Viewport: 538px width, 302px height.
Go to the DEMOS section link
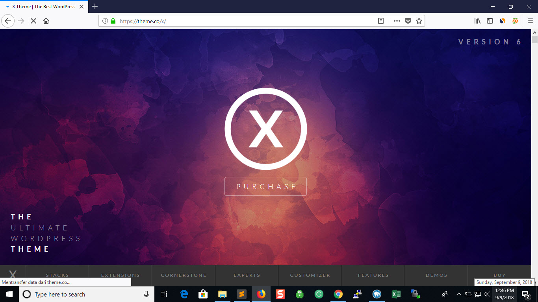coord(436,275)
